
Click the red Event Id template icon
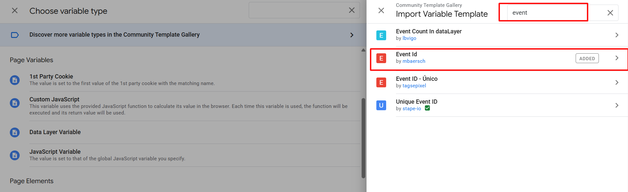pos(381,58)
